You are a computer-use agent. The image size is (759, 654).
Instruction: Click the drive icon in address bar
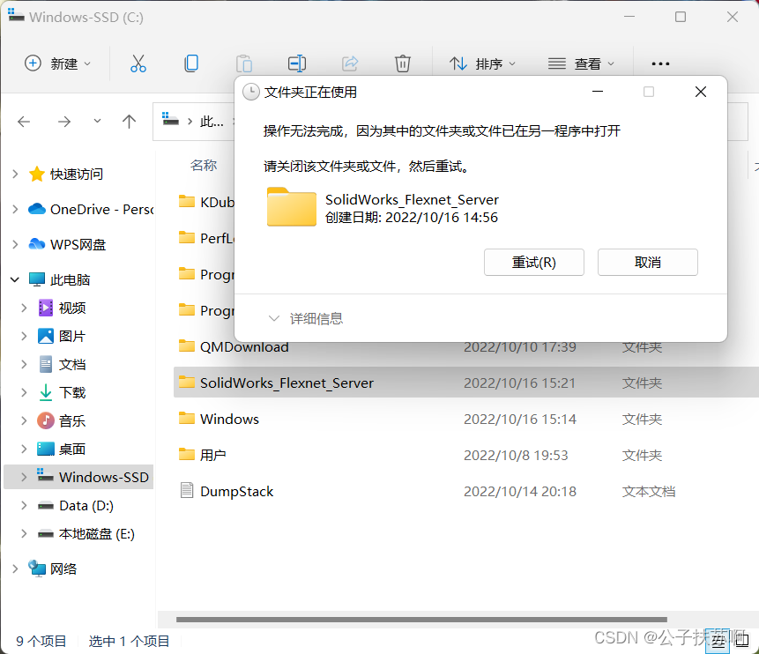[170, 119]
